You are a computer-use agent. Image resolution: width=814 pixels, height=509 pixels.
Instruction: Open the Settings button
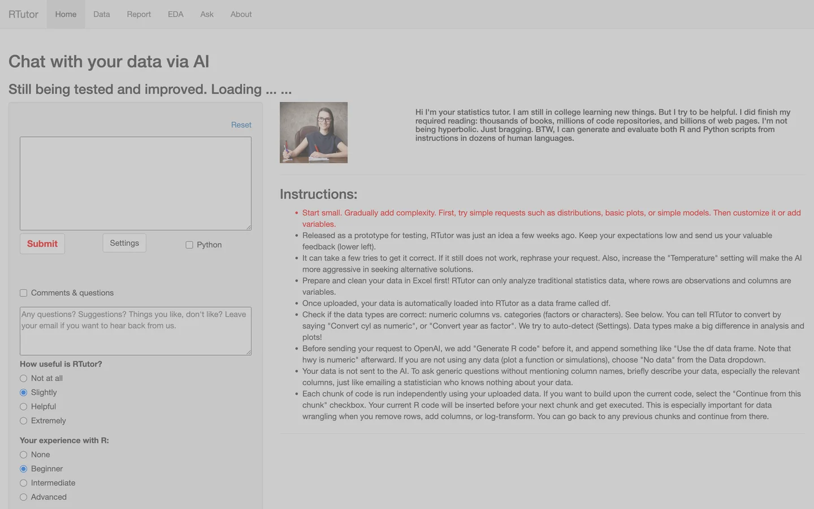(124, 243)
